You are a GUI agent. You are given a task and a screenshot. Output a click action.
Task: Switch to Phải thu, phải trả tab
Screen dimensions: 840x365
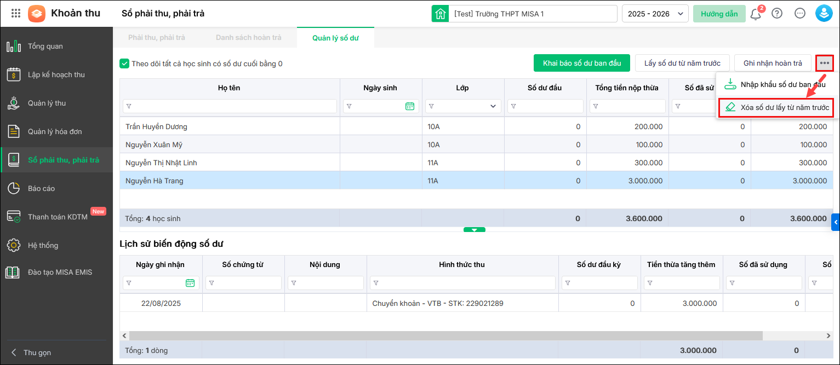[157, 38]
